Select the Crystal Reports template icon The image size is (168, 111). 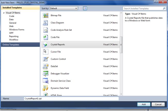point(45,45)
